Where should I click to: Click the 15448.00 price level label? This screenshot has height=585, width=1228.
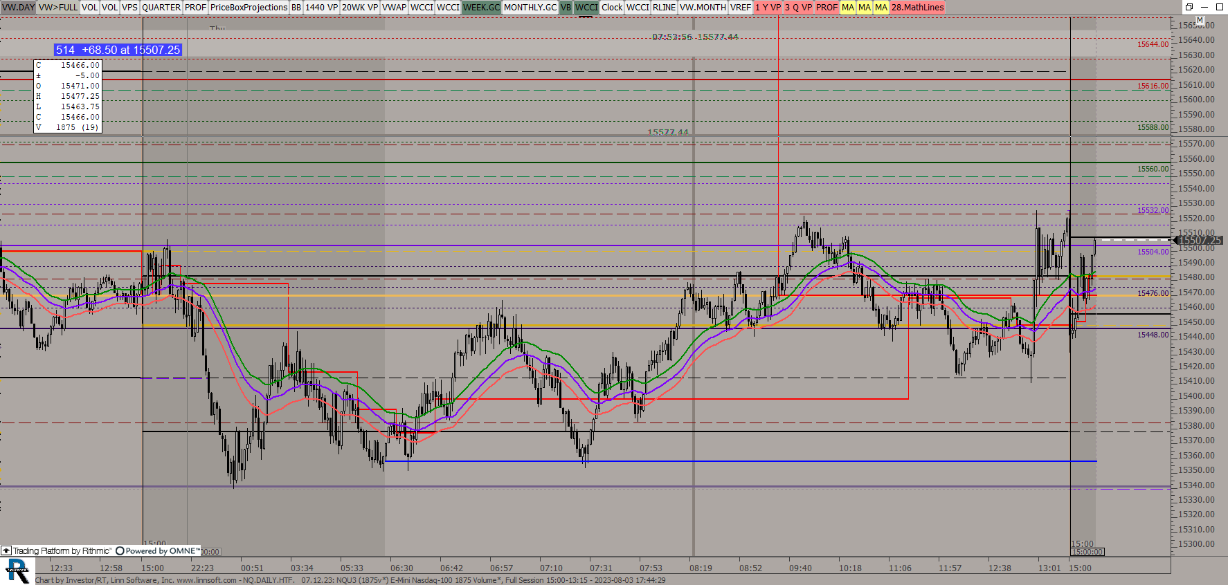1153,335
